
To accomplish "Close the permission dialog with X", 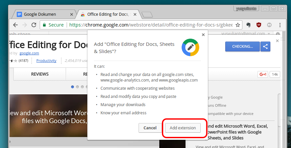I will point(203,35).
